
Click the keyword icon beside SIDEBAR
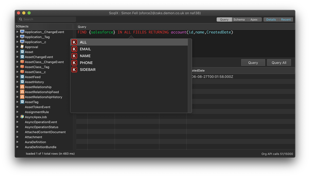tap(74, 70)
